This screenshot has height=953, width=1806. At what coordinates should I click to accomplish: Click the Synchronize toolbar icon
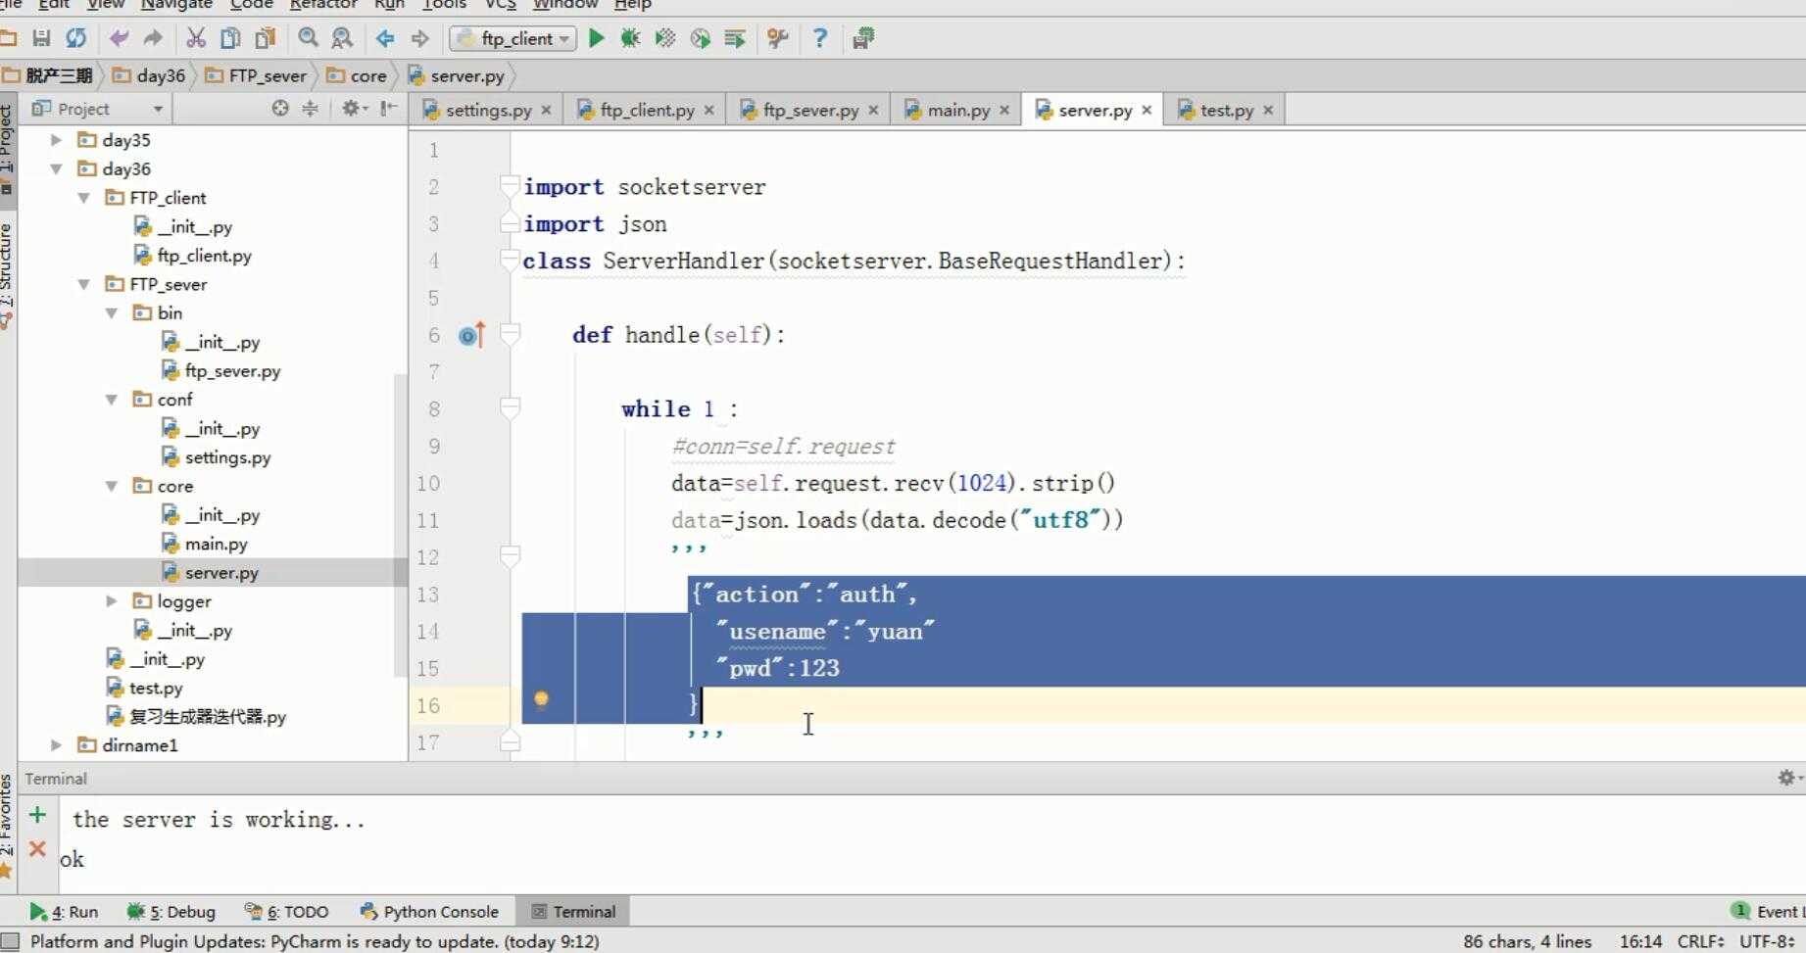(75, 38)
